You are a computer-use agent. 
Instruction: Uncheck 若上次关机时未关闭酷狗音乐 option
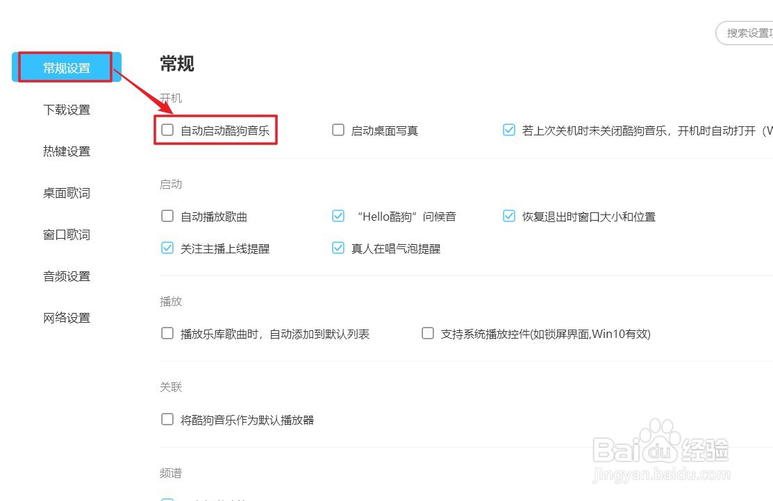509,130
